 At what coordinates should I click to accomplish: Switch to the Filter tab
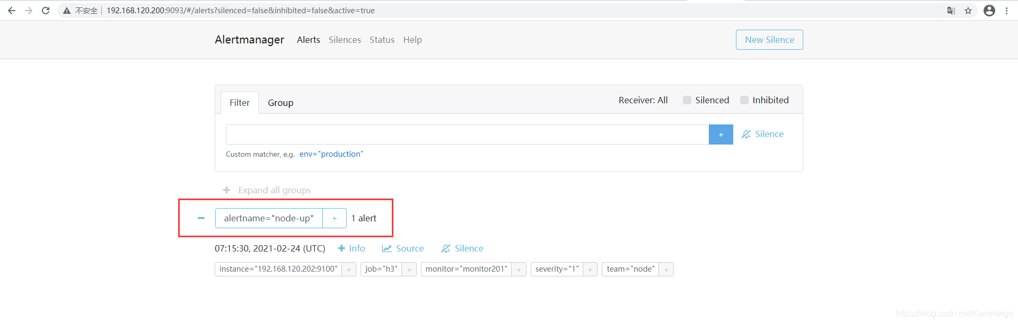[x=240, y=103]
